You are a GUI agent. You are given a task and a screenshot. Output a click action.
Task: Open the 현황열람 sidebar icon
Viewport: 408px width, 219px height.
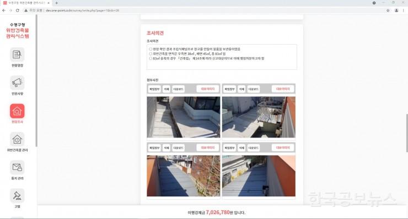pyautogui.click(x=17, y=54)
